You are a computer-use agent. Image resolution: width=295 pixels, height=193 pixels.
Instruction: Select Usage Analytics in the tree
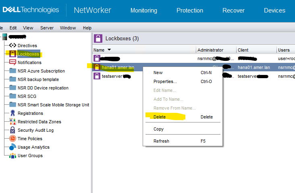[33, 147]
